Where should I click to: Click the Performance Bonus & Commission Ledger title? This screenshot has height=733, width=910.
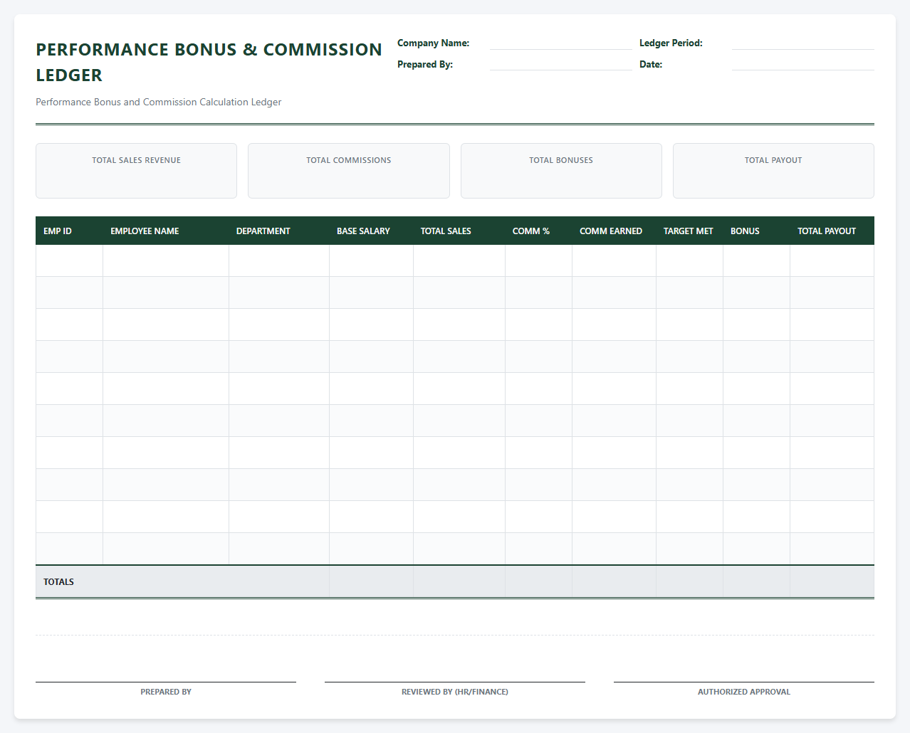pos(209,62)
